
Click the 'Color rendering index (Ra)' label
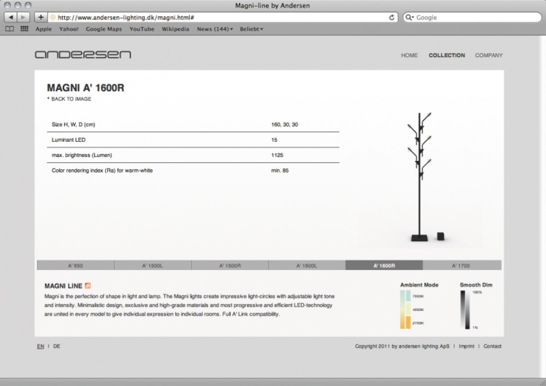tap(102, 171)
